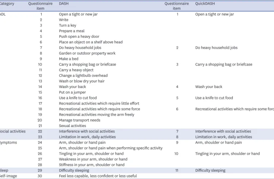
Task: Click 'Weakness in your arm, shoulder or hand'
Action: tap(93, 159)
